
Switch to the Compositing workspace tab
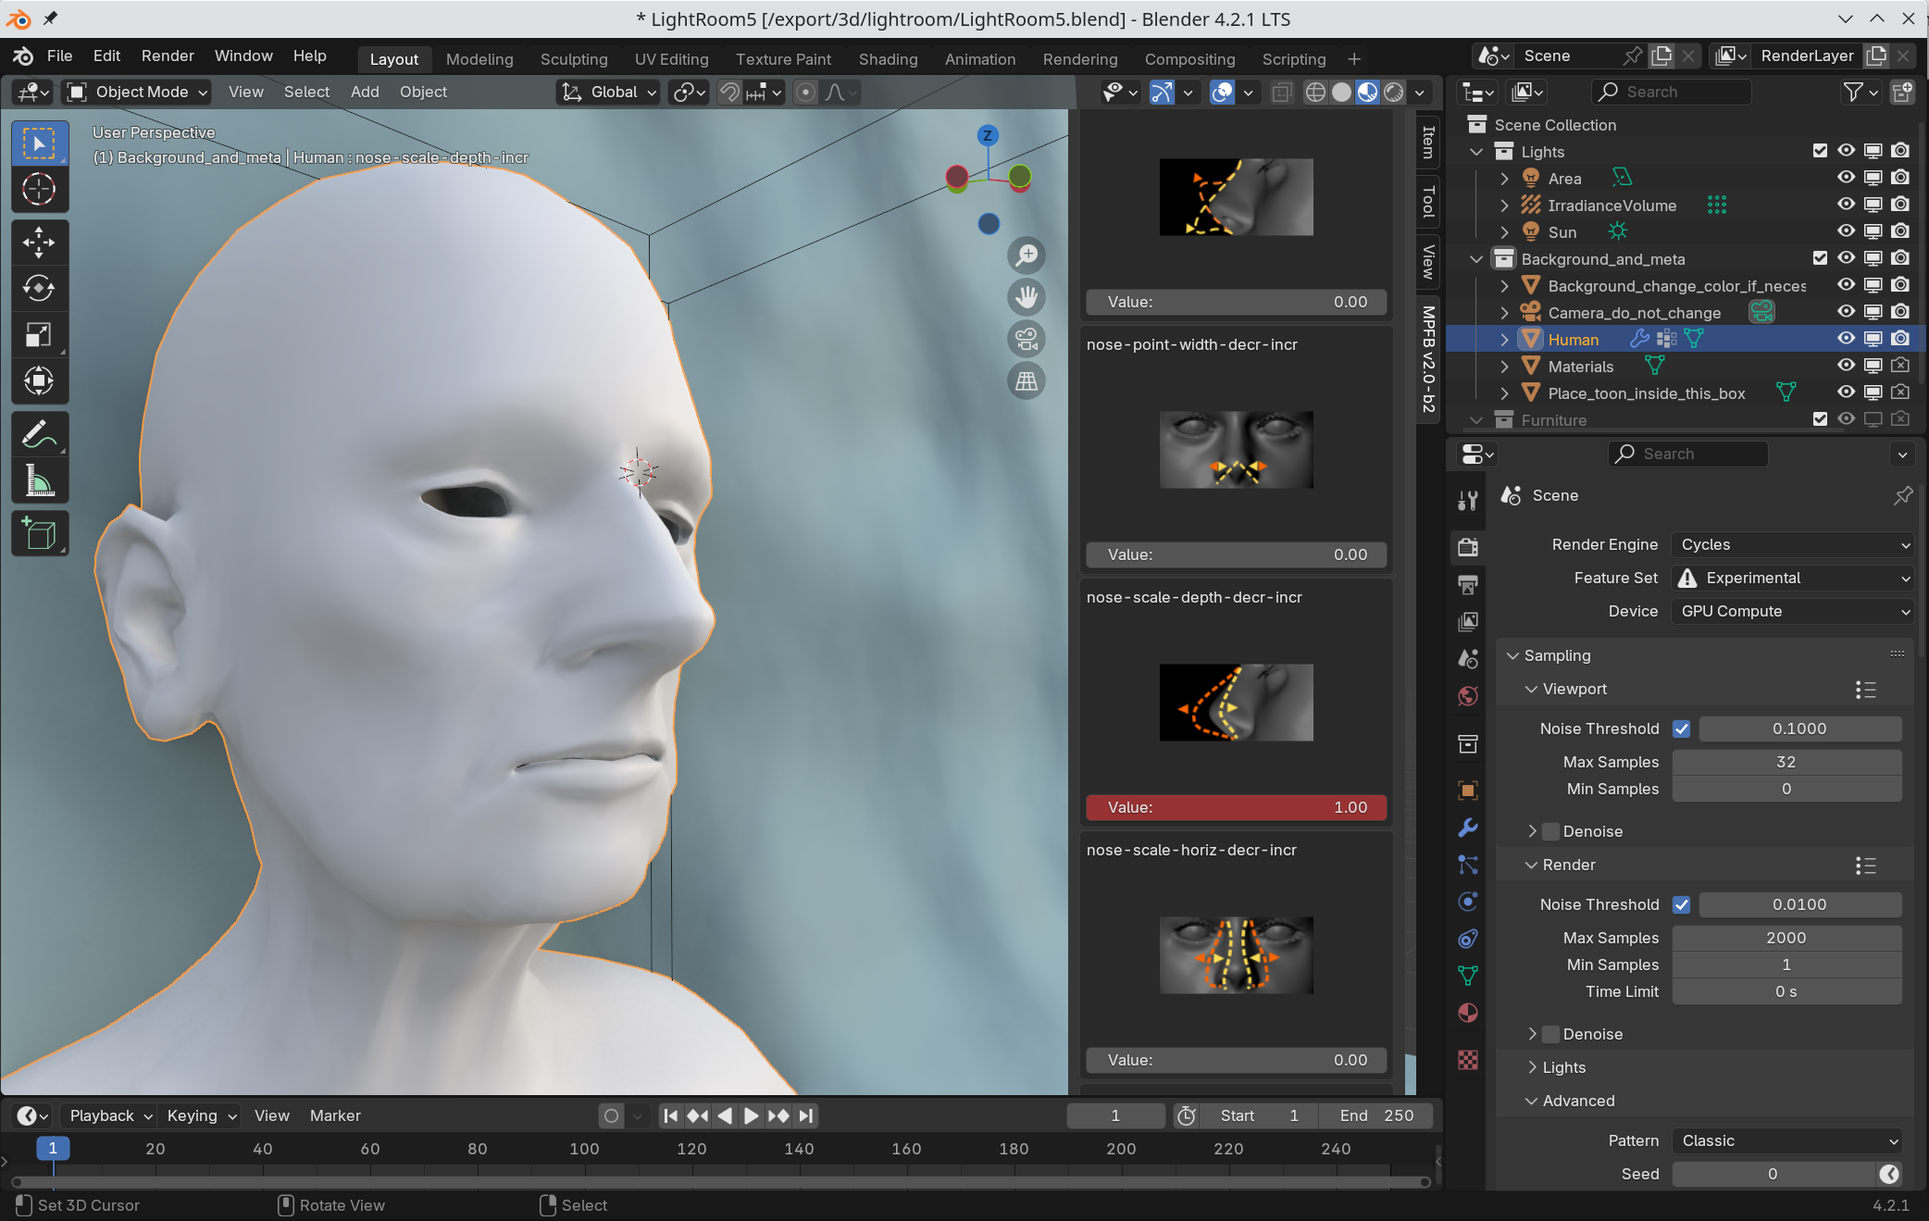(x=1189, y=59)
